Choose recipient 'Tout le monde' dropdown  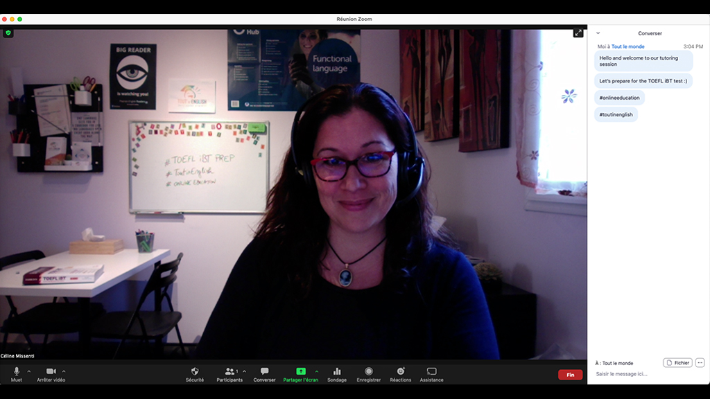pyautogui.click(x=617, y=363)
